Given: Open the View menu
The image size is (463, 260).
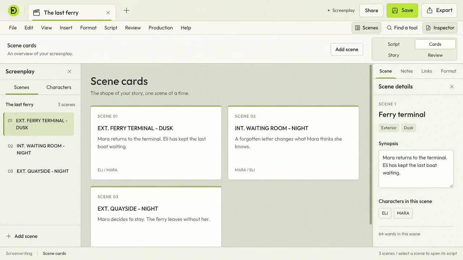Looking at the screenshot, I should coord(46,28).
